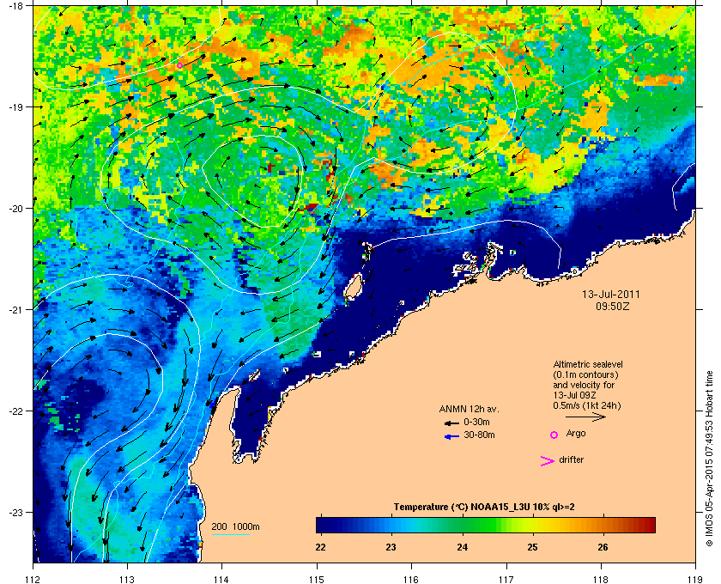Click the black 0-30m arrow legend symbol
Viewport: 721px width, 584px height.
click(x=451, y=423)
